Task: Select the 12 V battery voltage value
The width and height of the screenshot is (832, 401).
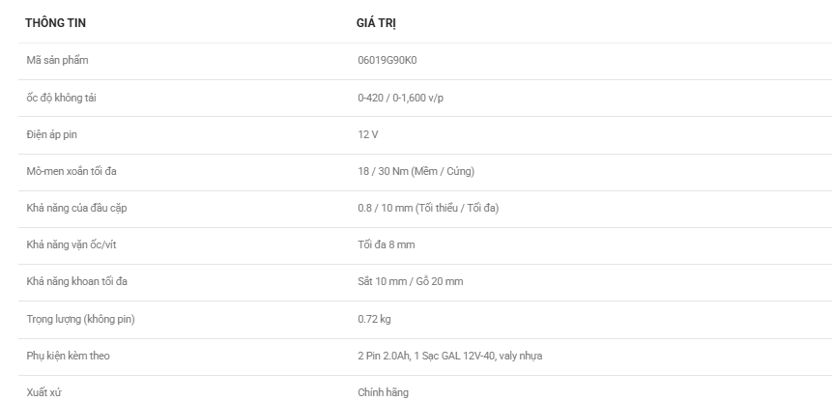Action: coord(368,134)
